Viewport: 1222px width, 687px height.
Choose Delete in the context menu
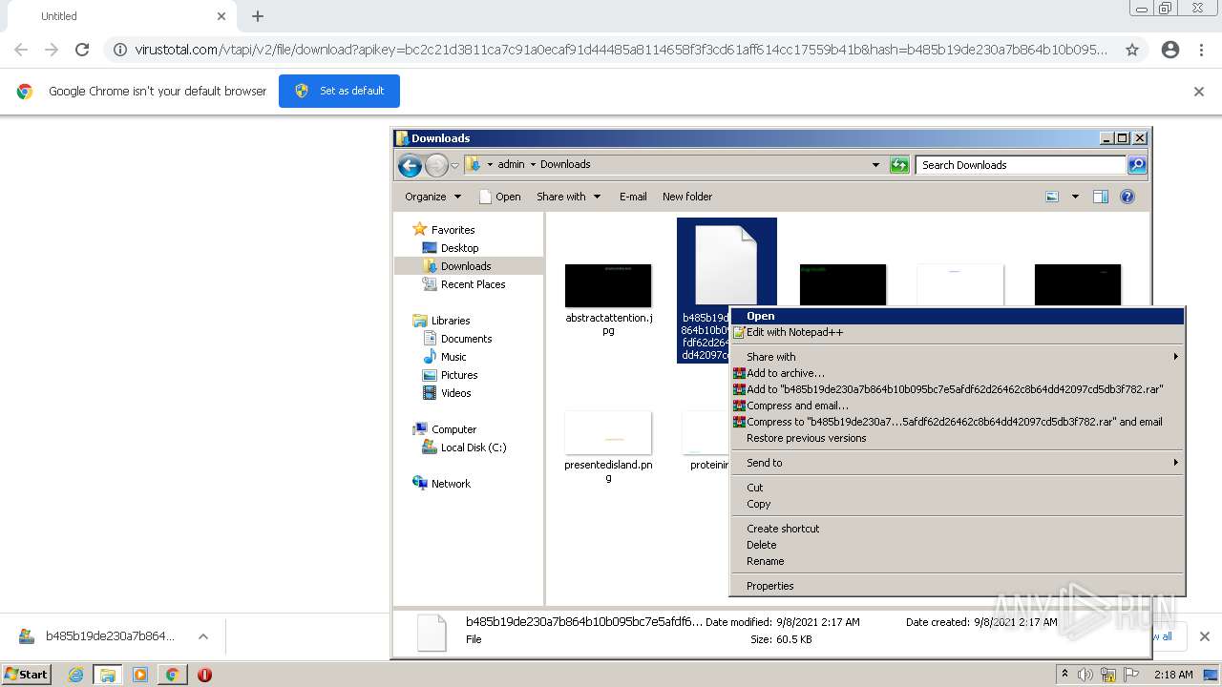click(x=957, y=545)
